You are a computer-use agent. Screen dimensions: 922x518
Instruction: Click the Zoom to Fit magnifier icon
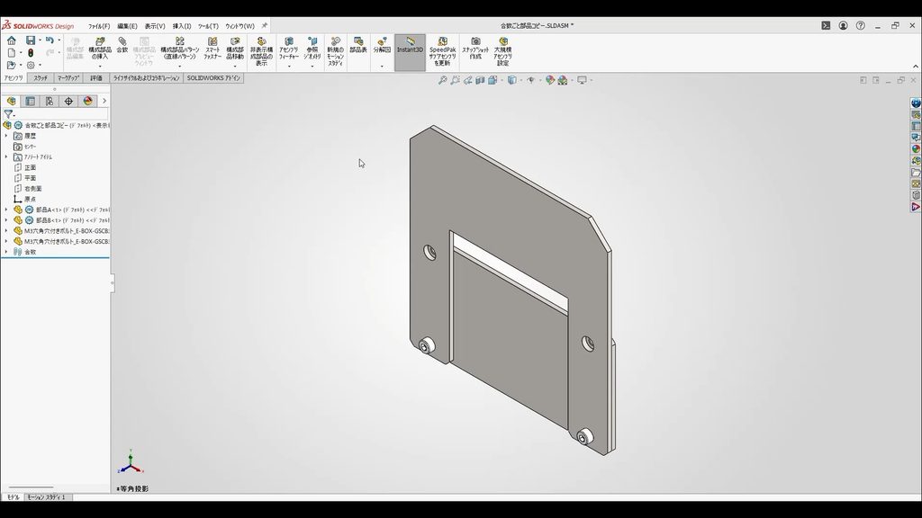tap(442, 80)
